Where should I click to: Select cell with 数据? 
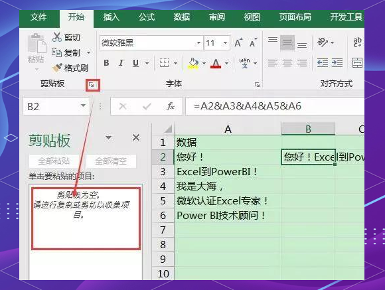[228, 143]
